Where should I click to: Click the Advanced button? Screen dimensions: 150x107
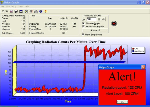coord(95,30)
